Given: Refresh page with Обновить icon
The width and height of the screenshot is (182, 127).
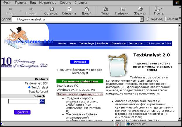Looking at the screenshot, I should click(69, 9).
